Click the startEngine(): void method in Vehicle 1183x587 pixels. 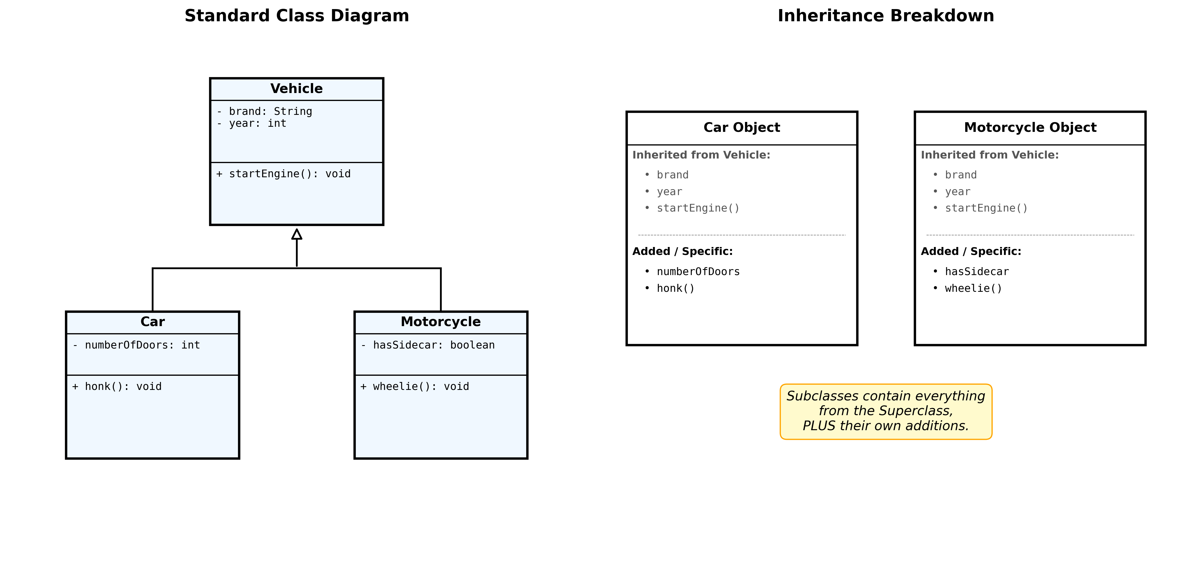pos(283,174)
